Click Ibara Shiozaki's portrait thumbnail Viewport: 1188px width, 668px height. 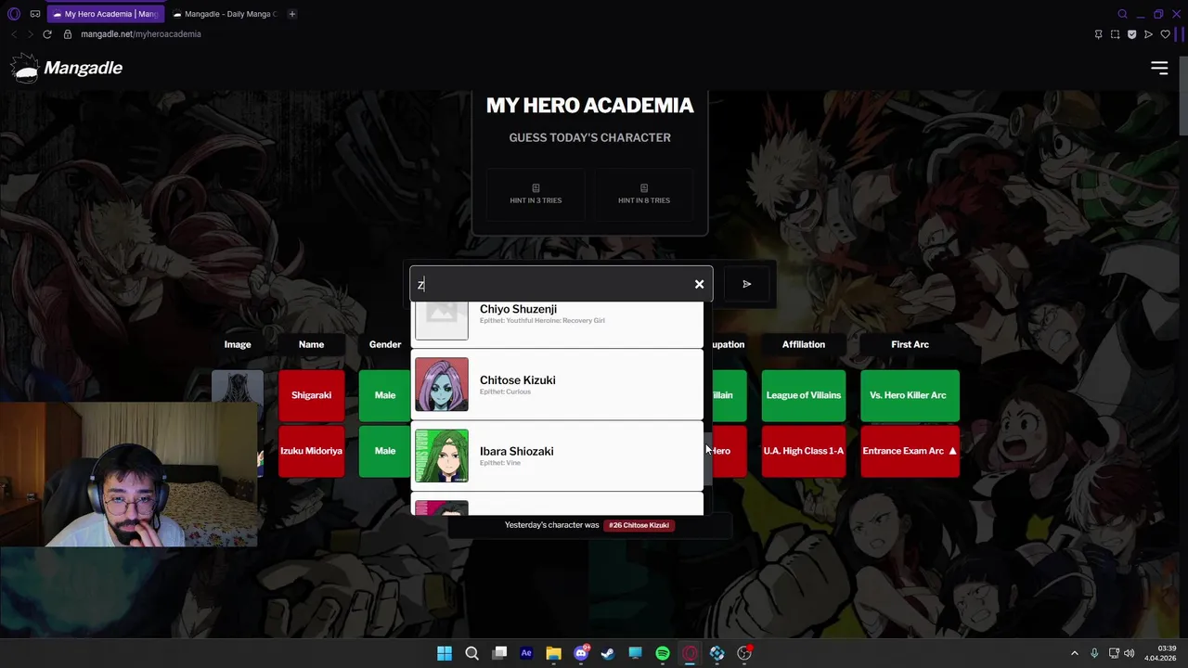click(x=442, y=456)
